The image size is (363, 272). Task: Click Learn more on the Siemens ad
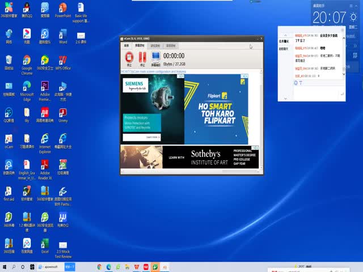click(153, 137)
